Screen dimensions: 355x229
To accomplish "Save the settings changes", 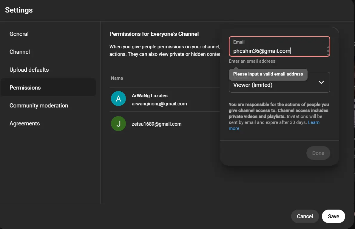I will [333, 216].
